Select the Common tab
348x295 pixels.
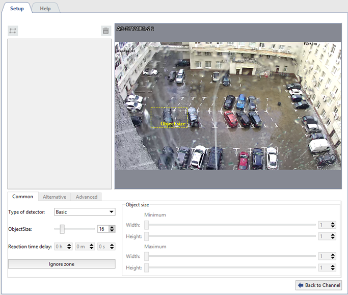tap(23, 197)
